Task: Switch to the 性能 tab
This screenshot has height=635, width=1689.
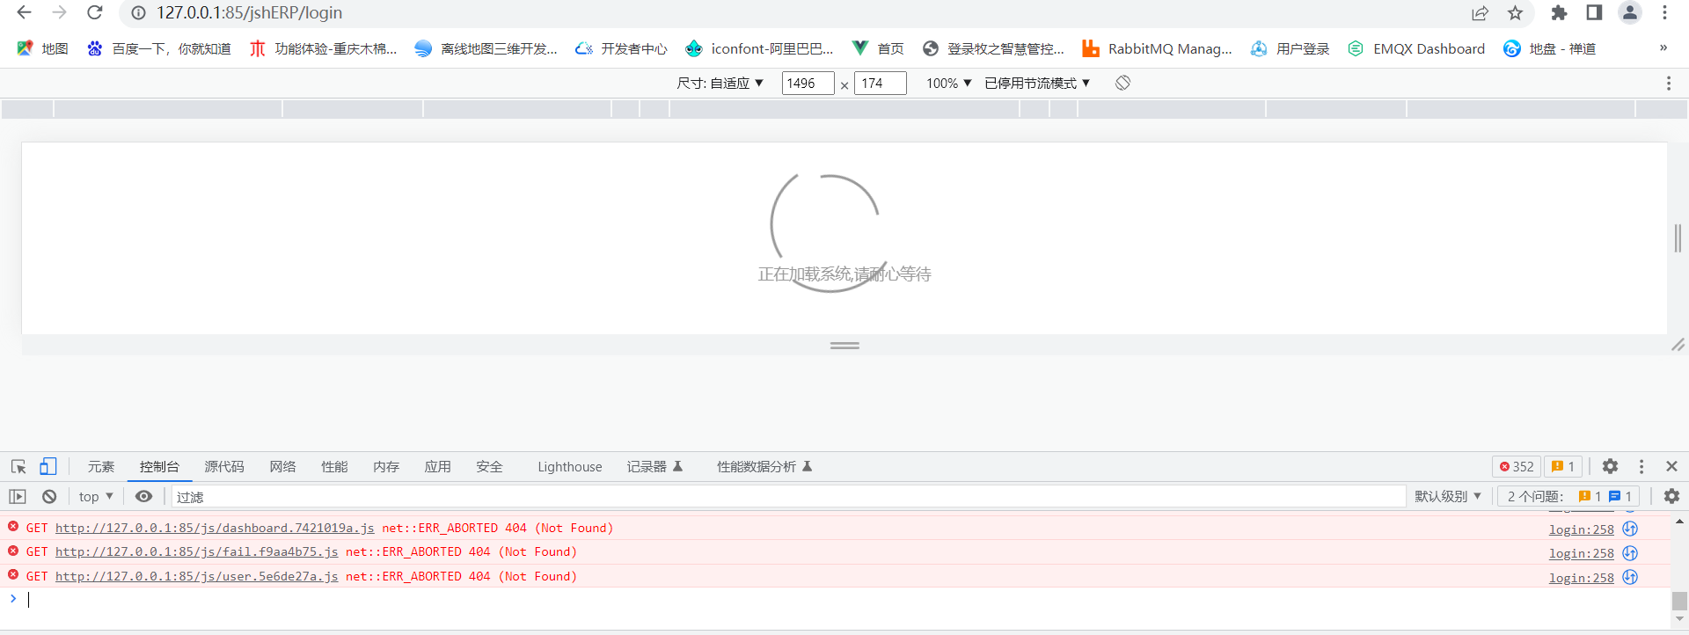Action: pos(334,466)
